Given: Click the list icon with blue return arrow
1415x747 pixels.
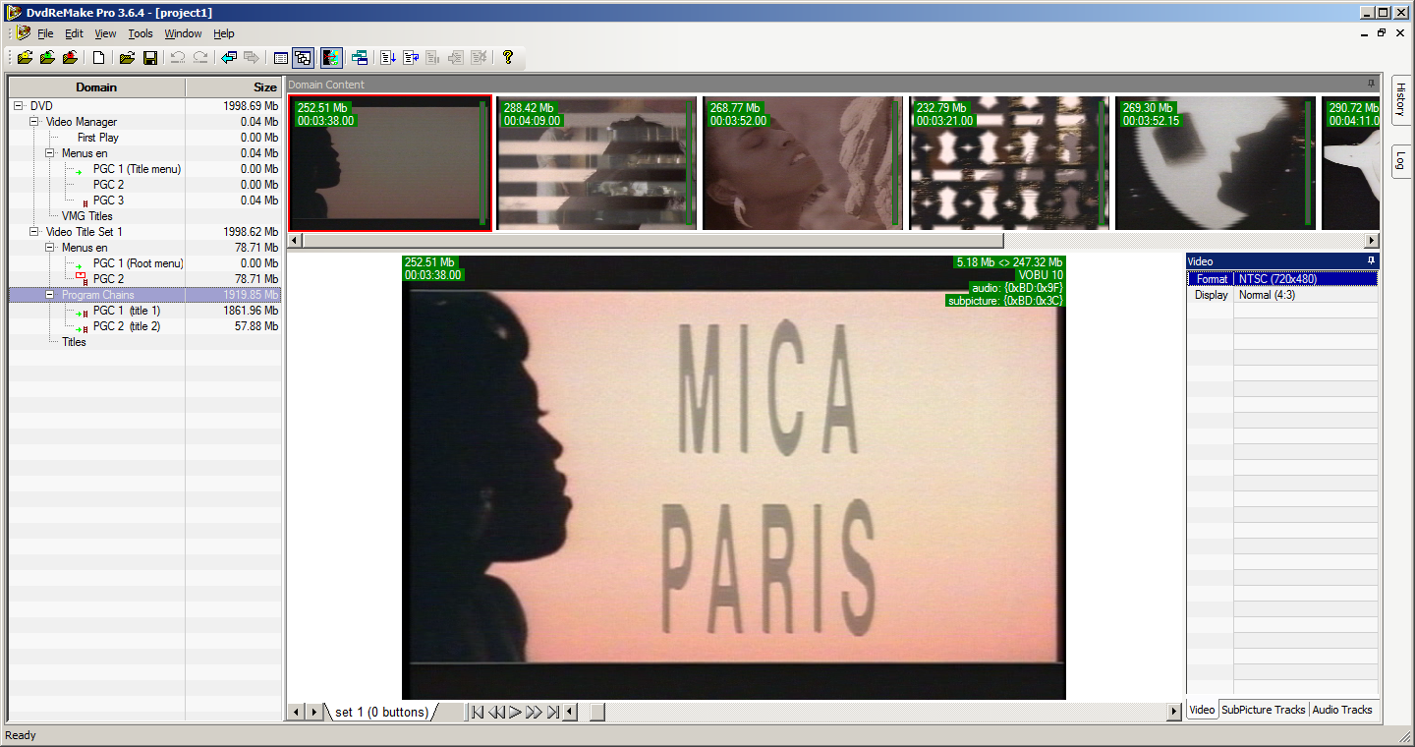Looking at the screenshot, I should coord(411,58).
